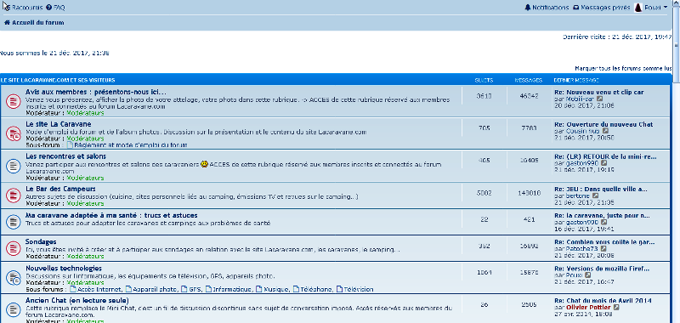Screen dimensions: 680x323
Task: Open author Mobili-car profile
Action: pyautogui.click(x=580, y=99)
